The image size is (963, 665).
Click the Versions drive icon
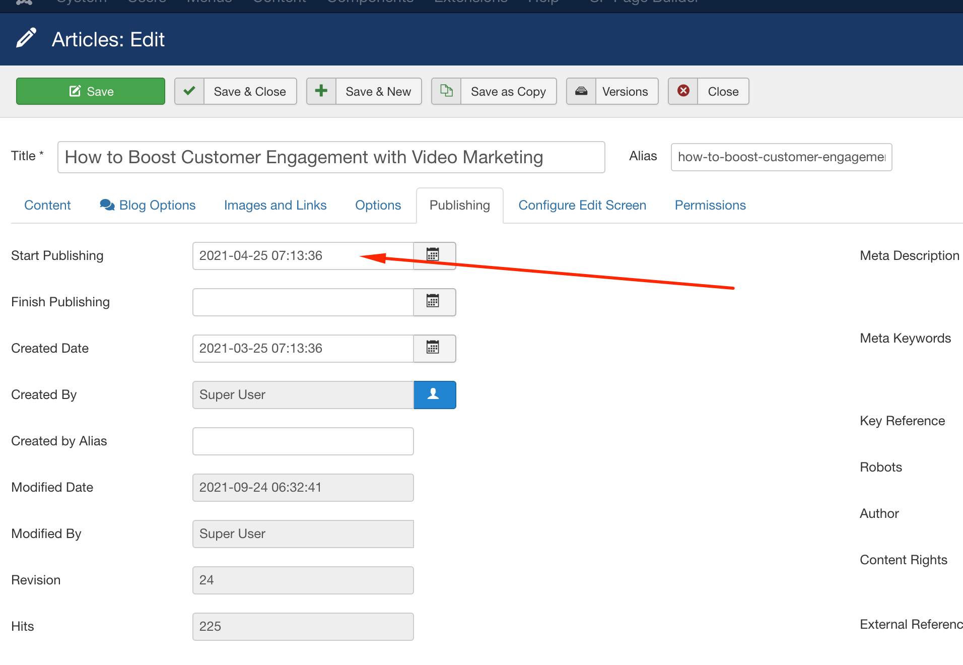point(581,91)
